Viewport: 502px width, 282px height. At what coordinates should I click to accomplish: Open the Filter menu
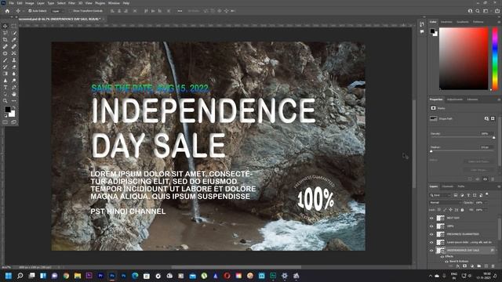71,3
